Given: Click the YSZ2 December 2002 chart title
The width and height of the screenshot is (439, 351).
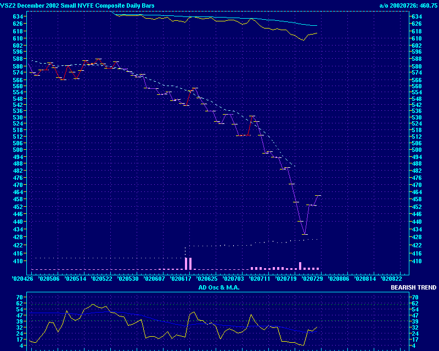Looking at the screenshot, I should (77, 5).
